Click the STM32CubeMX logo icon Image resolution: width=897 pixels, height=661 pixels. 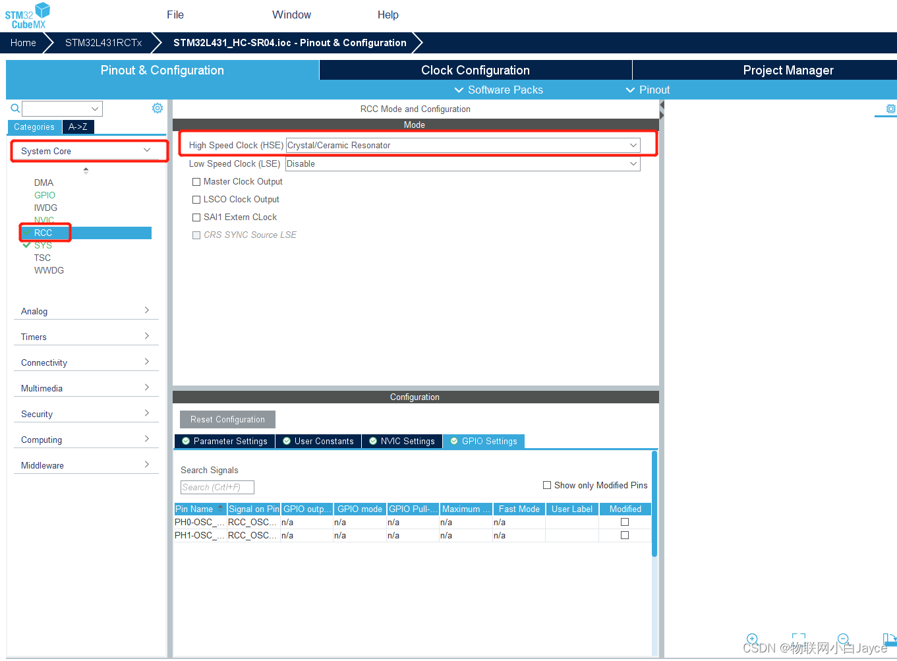pyautogui.click(x=28, y=15)
